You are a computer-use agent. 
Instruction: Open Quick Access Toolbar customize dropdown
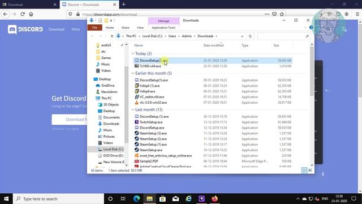pos(111,20)
